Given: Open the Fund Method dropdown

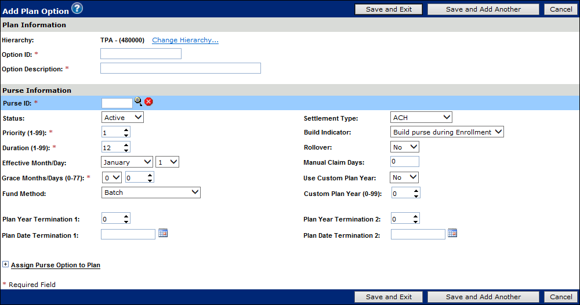Looking at the screenshot, I should [x=151, y=193].
